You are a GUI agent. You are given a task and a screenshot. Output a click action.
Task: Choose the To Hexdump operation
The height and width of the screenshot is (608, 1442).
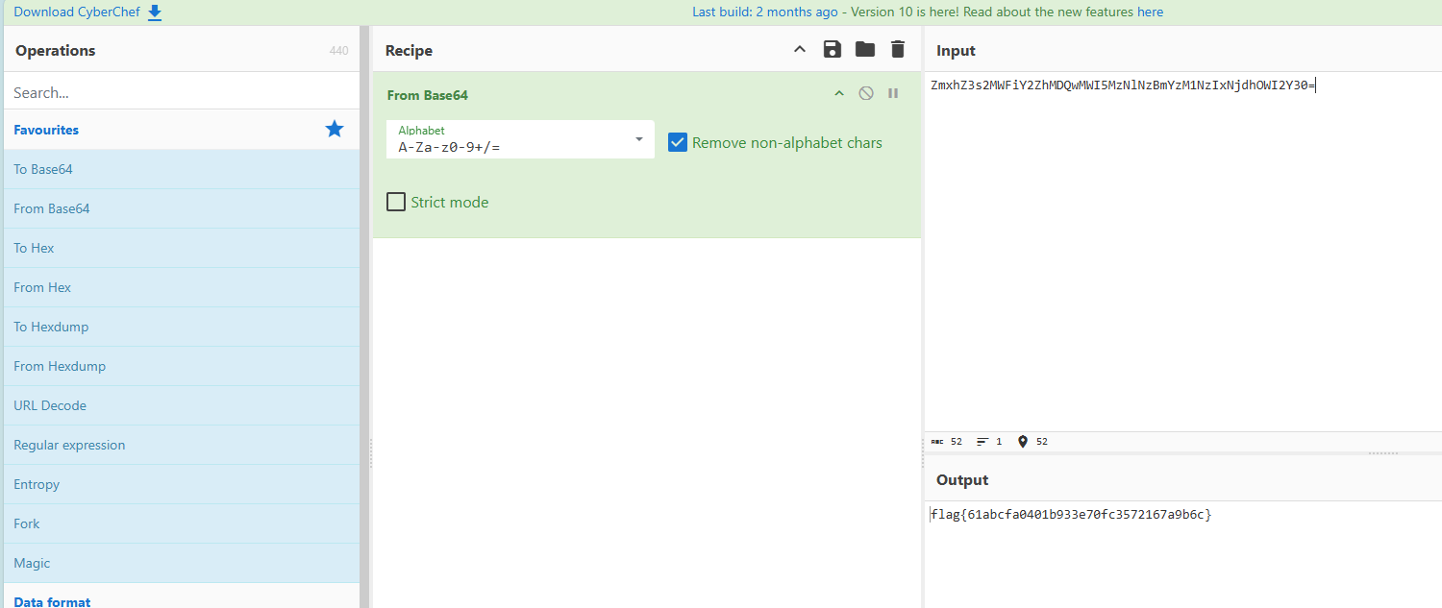click(51, 327)
